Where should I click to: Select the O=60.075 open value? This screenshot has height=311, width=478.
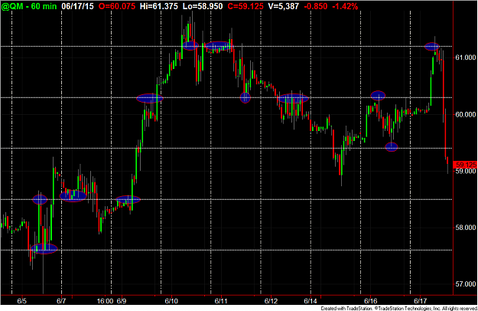tap(117, 6)
